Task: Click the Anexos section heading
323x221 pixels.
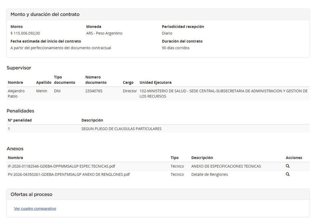Action: (x=15, y=149)
